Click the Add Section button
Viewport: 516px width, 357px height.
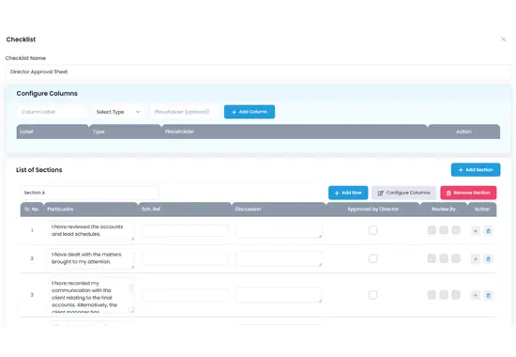[x=476, y=170]
